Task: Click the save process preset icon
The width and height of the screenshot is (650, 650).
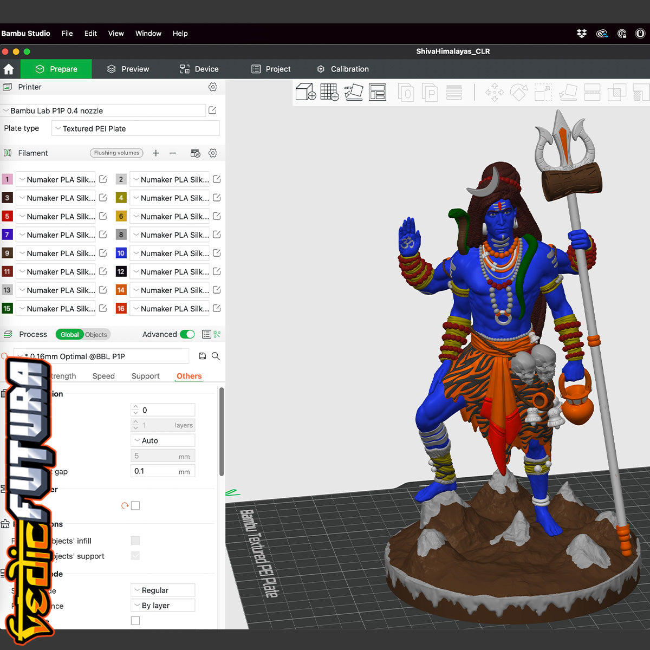Action: (202, 356)
